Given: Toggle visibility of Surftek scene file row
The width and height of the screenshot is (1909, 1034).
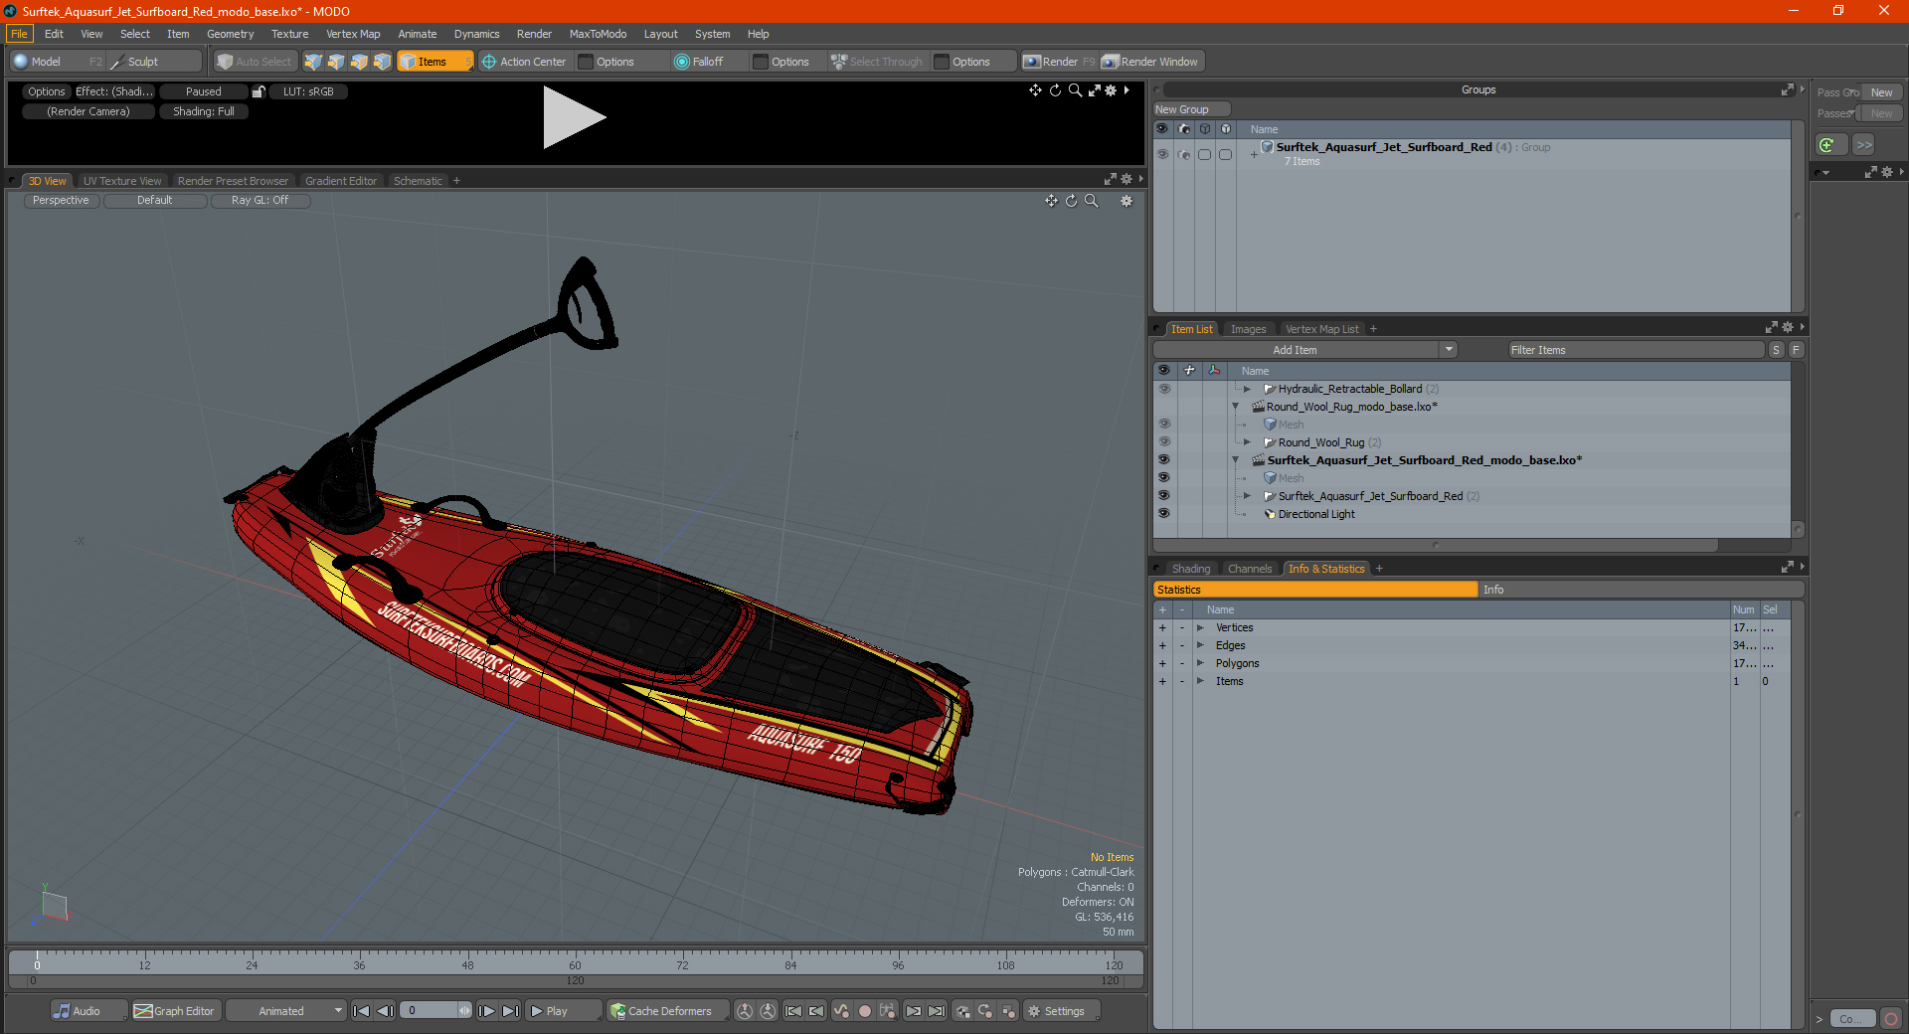Looking at the screenshot, I should coord(1163,460).
